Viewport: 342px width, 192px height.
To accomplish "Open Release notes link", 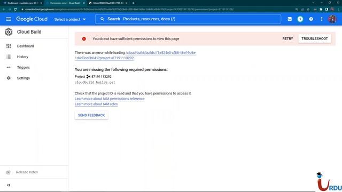I will [x=27, y=172].
